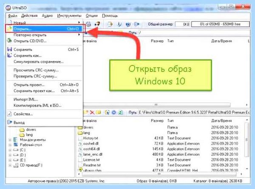The height and width of the screenshot is (189, 255).
Task: Open the Новый submenu arrow
Action: (x=79, y=23)
